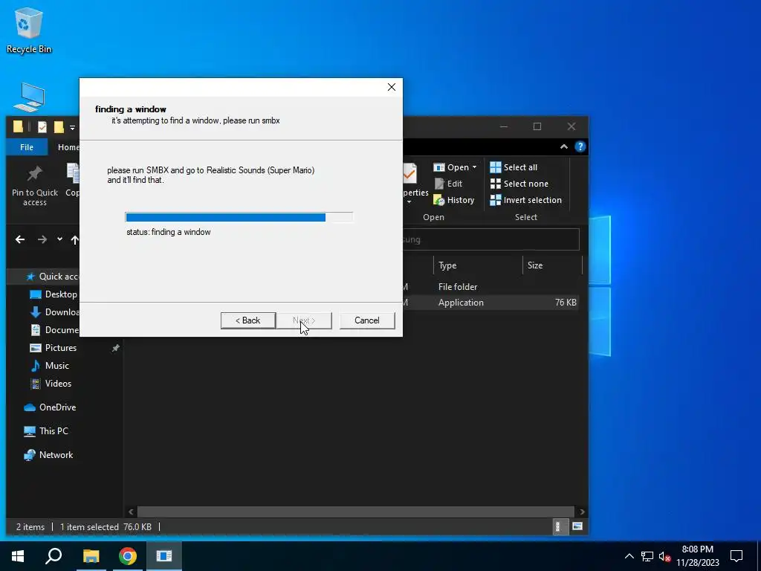Viewport: 761px width, 571px height.
Task: Close the wizard dialog with X
Action: [392, 87]
